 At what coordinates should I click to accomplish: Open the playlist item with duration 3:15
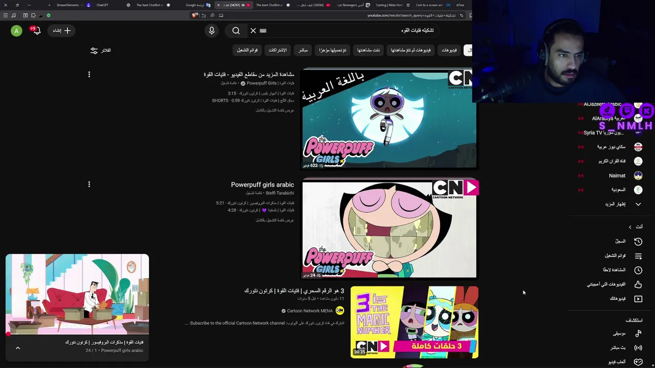pos(261,94)
